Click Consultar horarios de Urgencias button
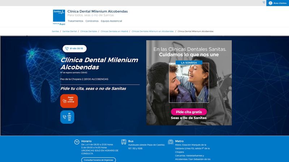This screenshot has height=162, width=289. 98,160
